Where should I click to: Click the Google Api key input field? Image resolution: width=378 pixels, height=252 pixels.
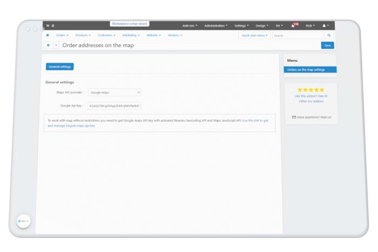pyautogui.click(x=114, y=106)
